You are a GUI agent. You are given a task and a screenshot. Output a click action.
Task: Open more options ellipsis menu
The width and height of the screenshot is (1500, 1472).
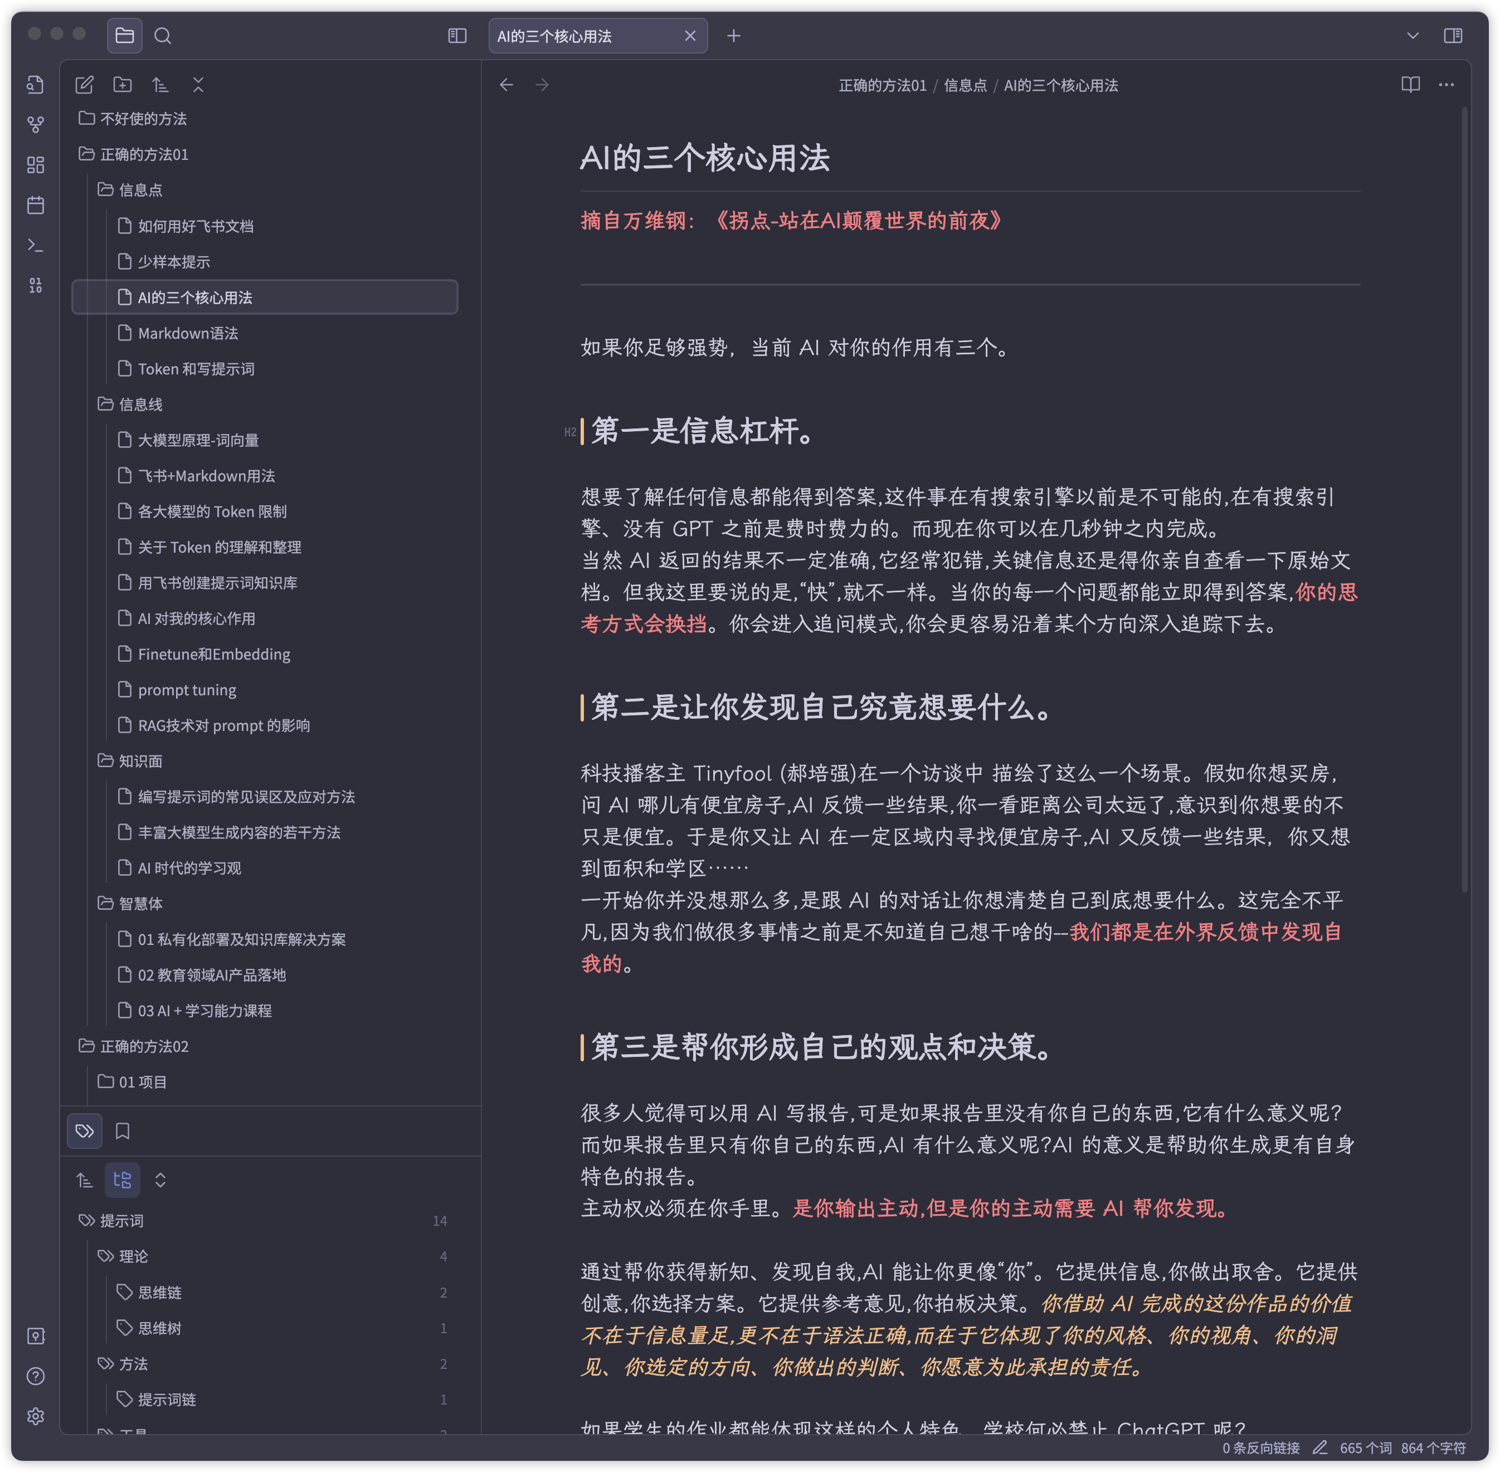(1446, 85)
